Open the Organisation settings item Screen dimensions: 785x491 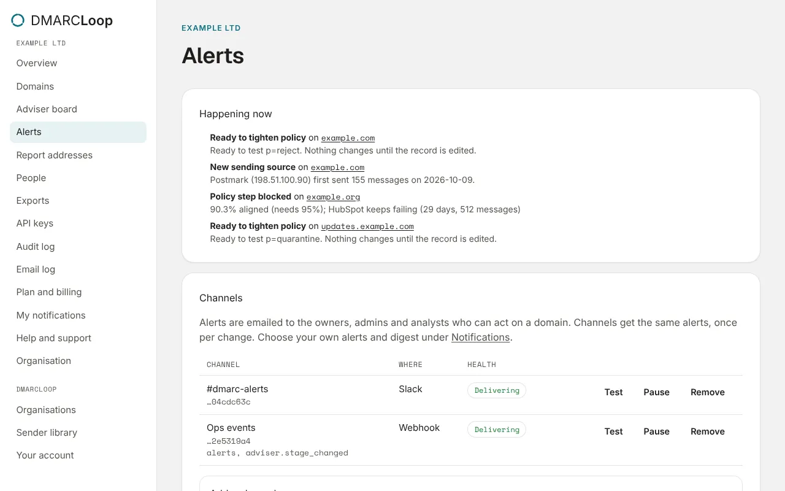pyautogui.click(x=78, y=361)
